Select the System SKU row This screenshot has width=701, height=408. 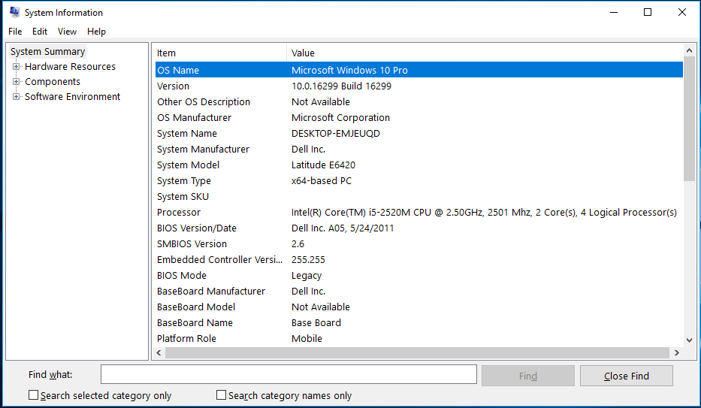tap(419, 197)
